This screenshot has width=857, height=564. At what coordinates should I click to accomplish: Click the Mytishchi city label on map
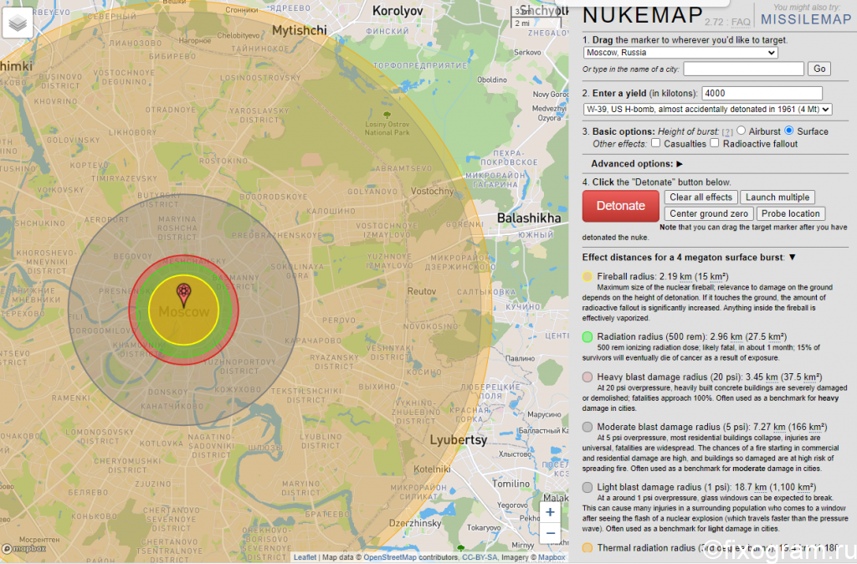click(x=300, y=31)
